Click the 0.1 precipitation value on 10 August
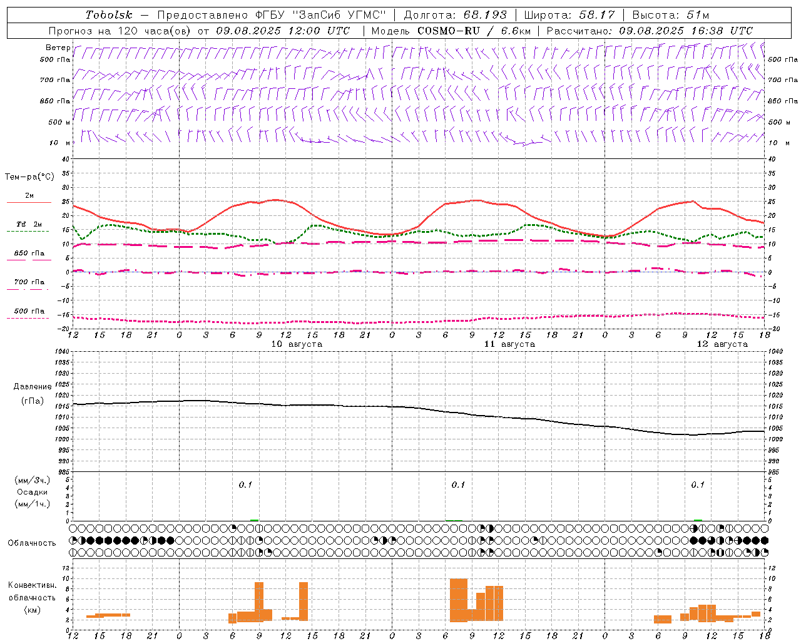This screenshot has height=641, width=801. tap(245, 485)
